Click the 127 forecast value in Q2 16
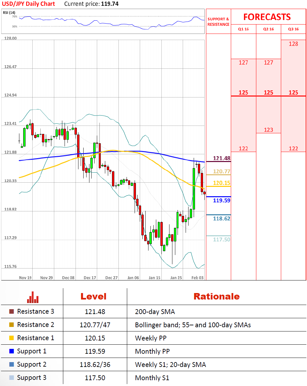The height and width of the screenshot is (386, 307). (x=268, y=63)
